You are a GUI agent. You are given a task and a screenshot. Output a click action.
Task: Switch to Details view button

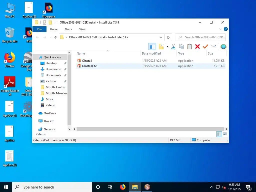[x=219, y=134]
